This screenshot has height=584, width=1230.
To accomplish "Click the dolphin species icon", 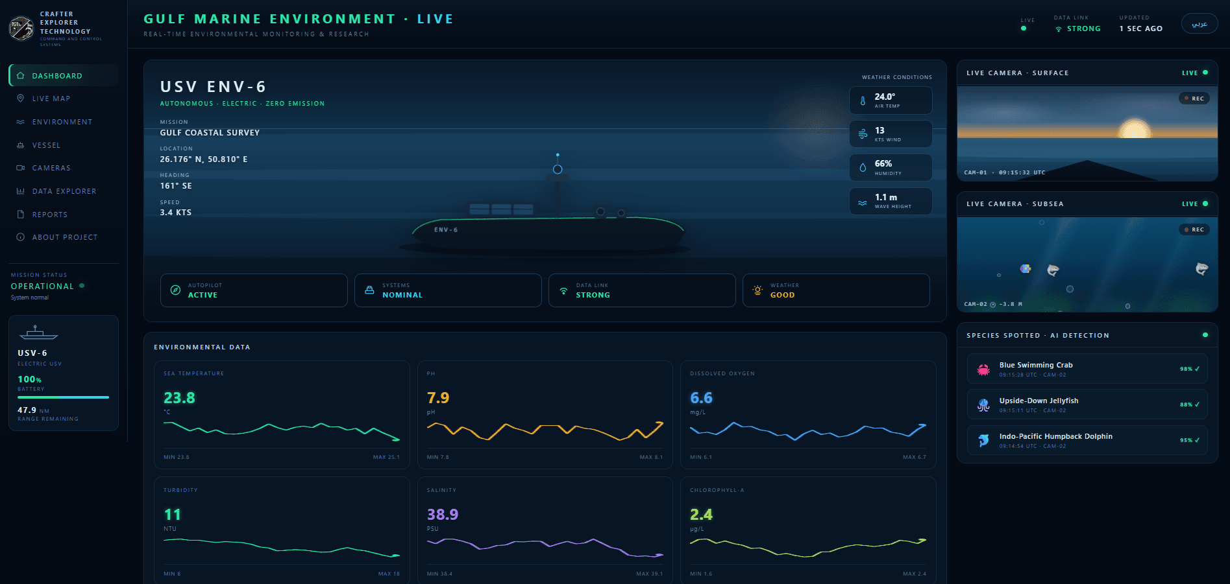I will (983, 441).
